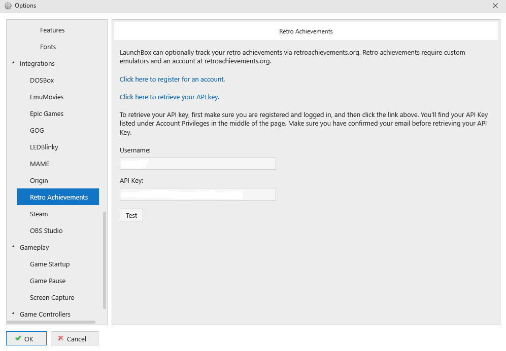Click the sidebar vertical scrollbar
Viewport: 506px width, 351px height.
pos(105,260)
